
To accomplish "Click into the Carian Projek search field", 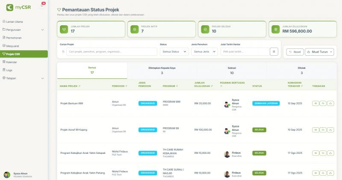I will click(111, 51).
